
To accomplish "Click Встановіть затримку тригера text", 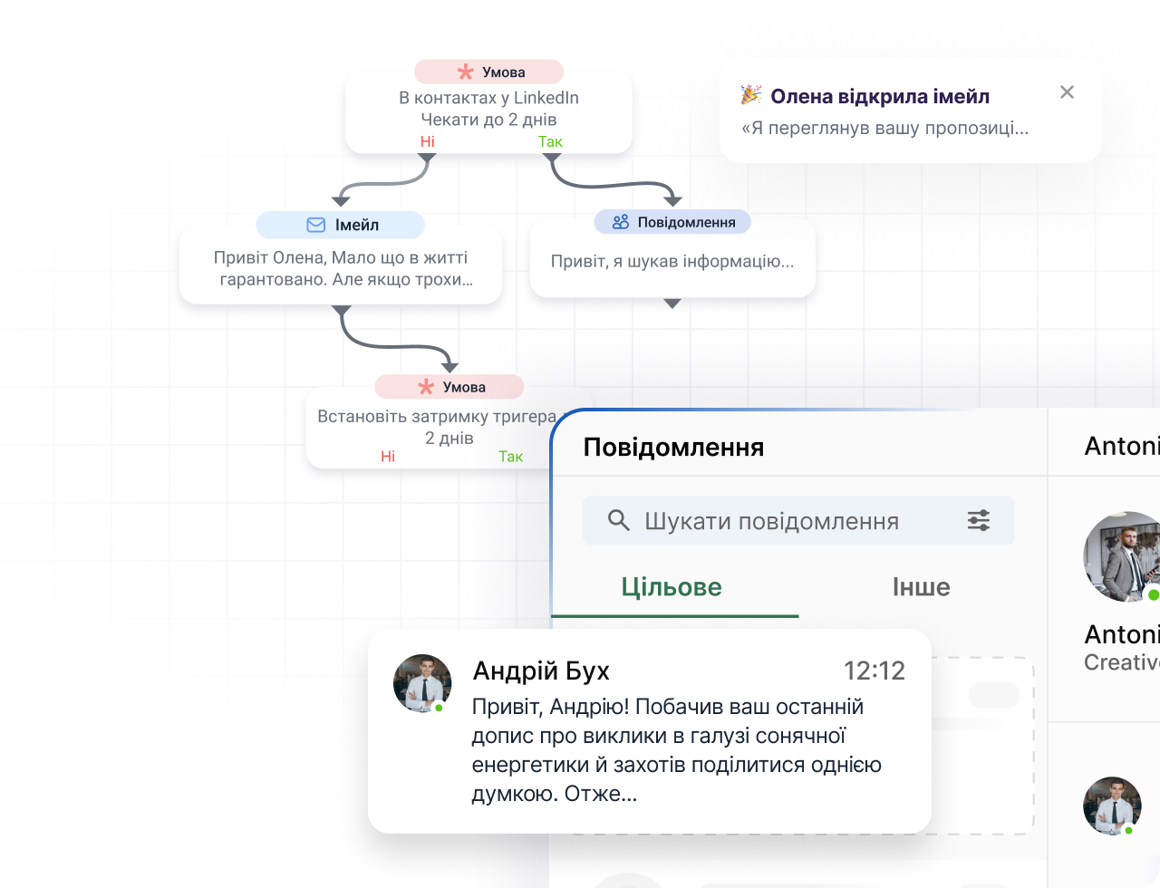I will pos(437,416).
